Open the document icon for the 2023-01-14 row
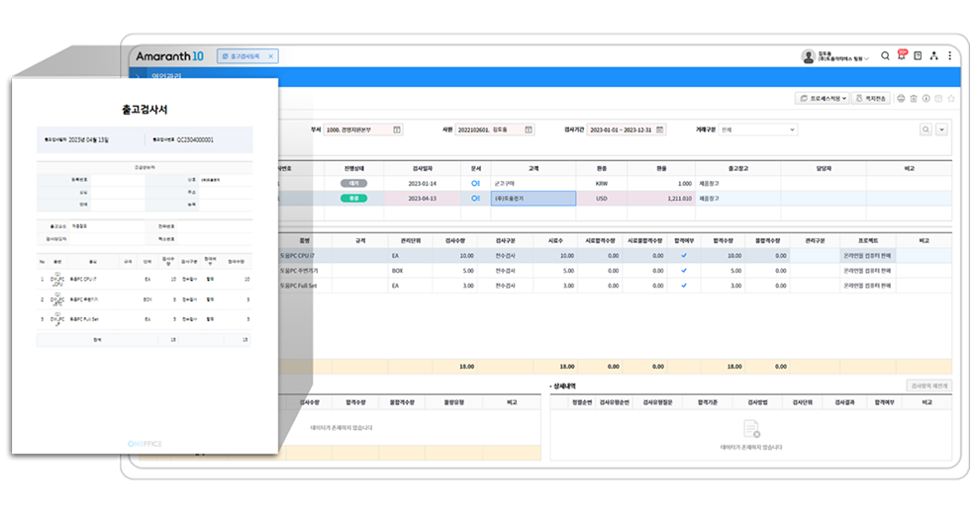Image resolution: width=974 pixels, height=511 pixels. pyautogui.click(x=475, y=184)
